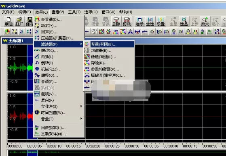The image size is (226, 156).
Task: Close the open 效果(C) menu
Action: point(41,12)
